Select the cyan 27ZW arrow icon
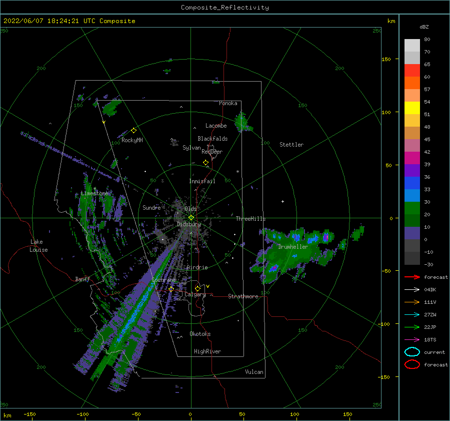Viewport: 450px width, 421px height. pyautogui.click(x=412, y=315)
